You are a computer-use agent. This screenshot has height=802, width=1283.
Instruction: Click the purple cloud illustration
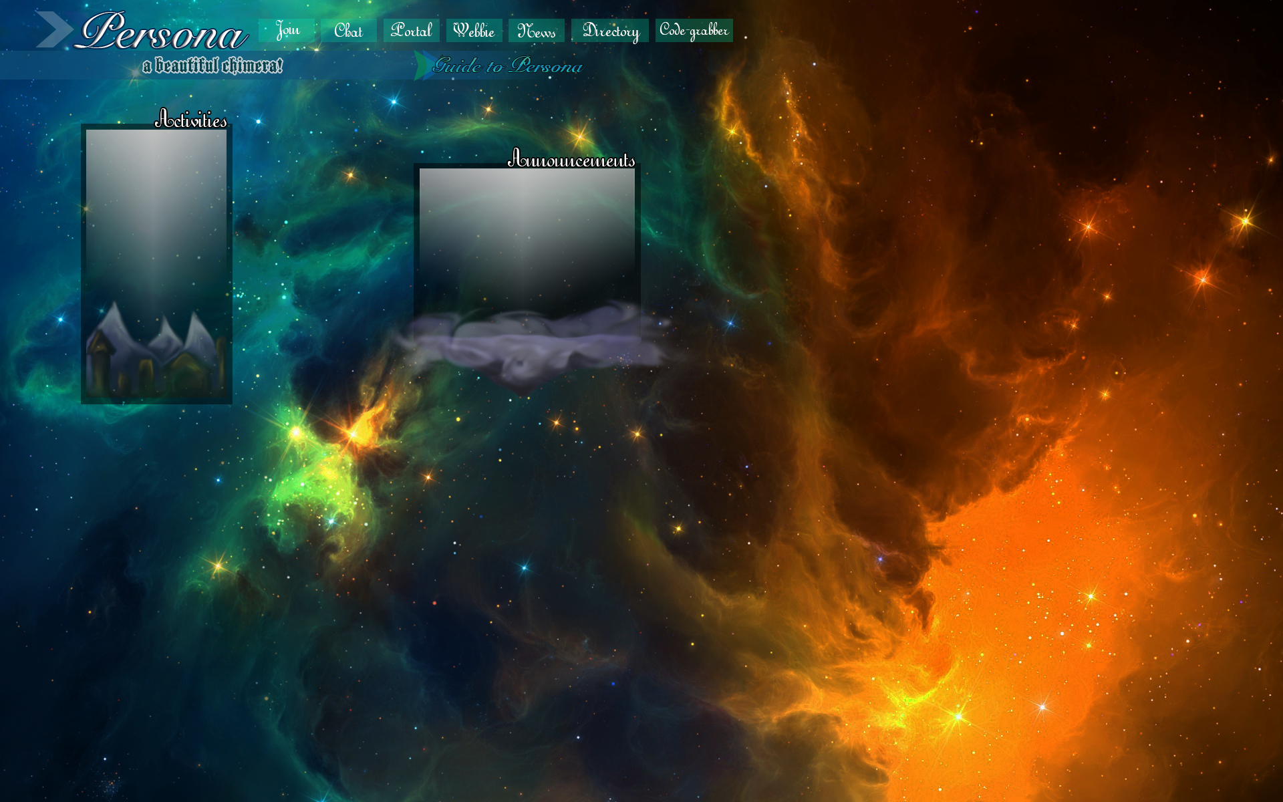(535, 348)
